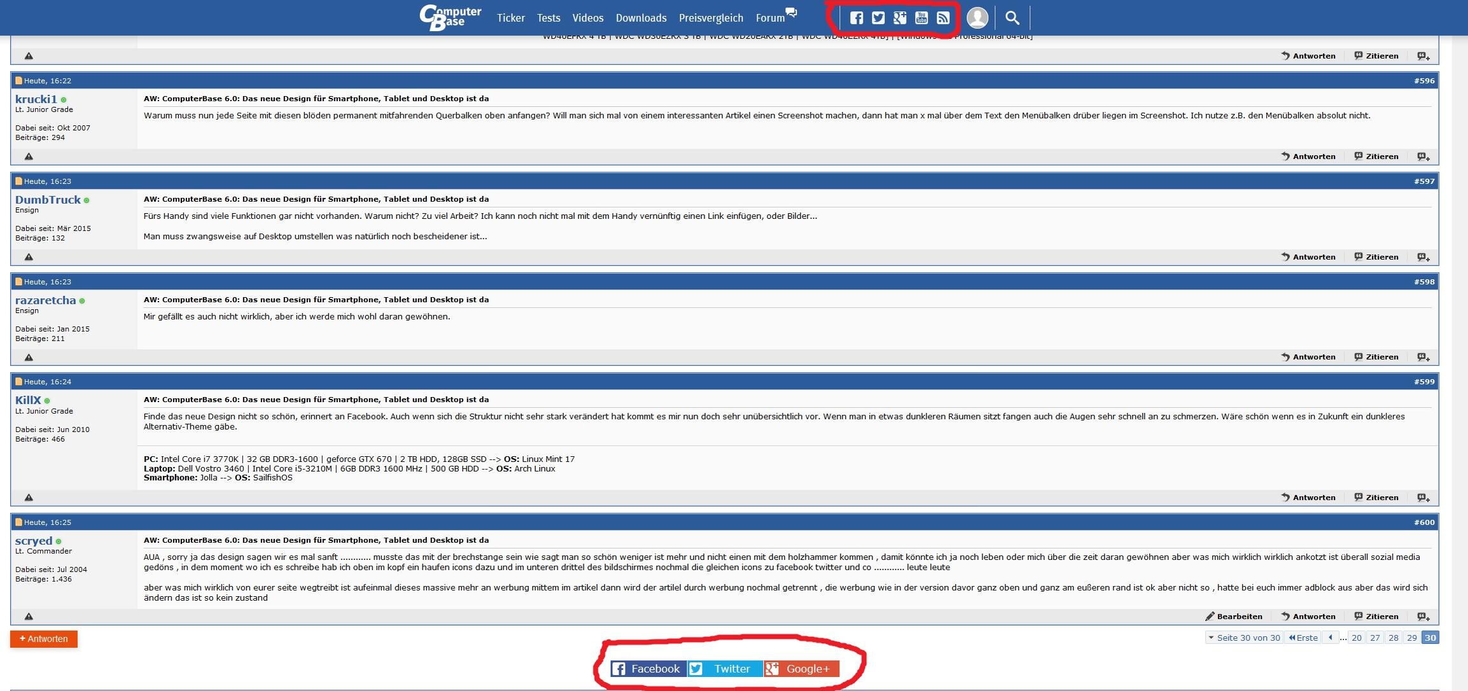Screen dimensions: 1468x691
Task: Open the Downloads menu item
Action: [x=641, y=18]
